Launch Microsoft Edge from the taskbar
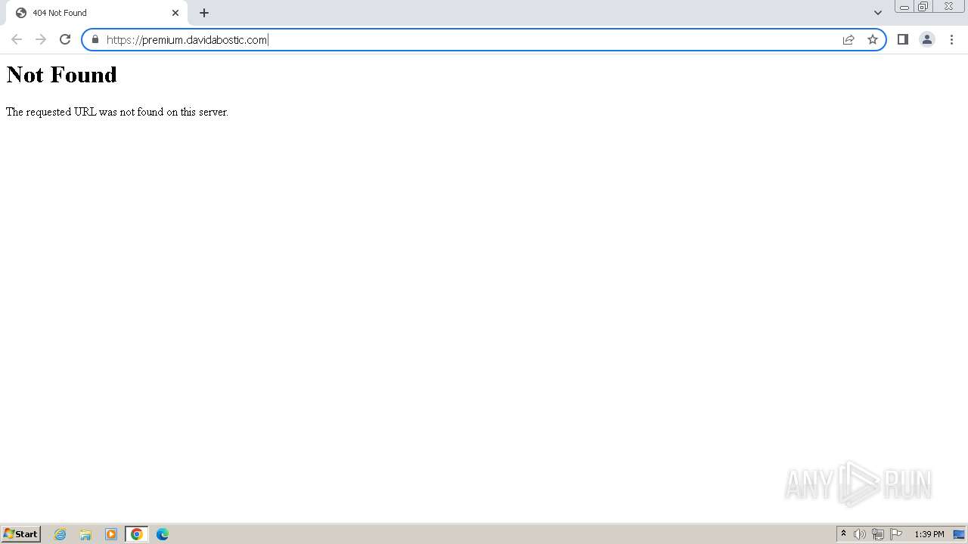Viewport: 968px width, 544px height. (x=163, y=534)
